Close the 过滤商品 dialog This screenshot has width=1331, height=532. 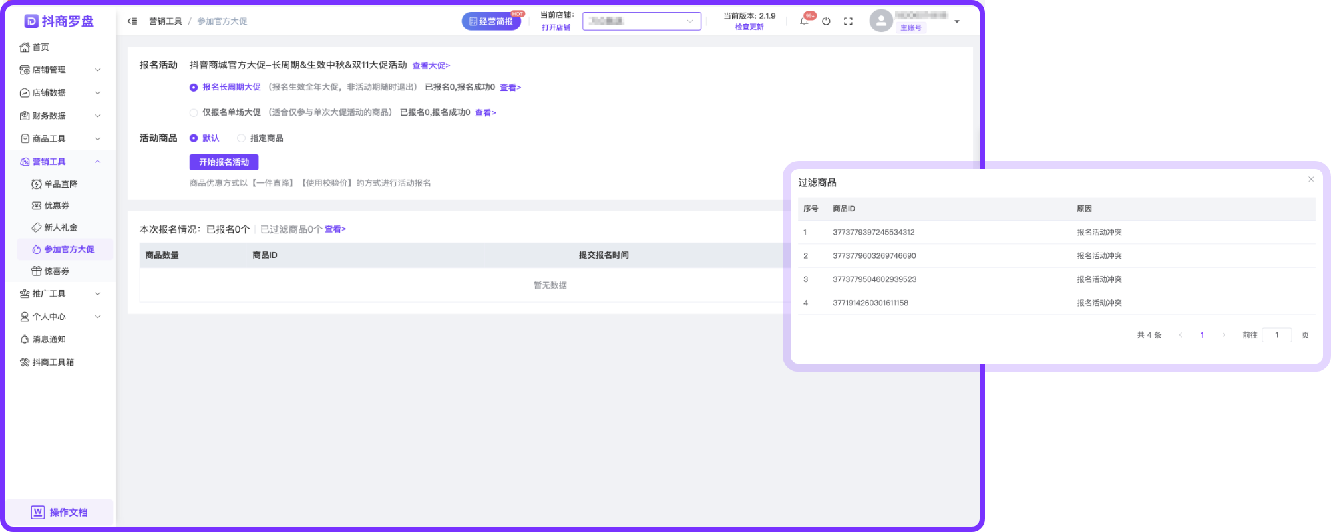(x=1310, y=180)
